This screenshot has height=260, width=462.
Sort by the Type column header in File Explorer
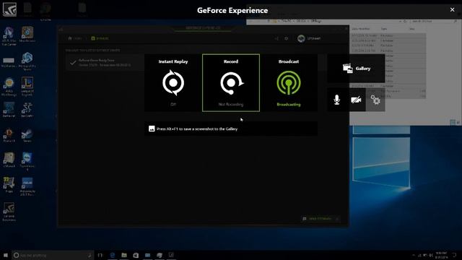(384, 29)
